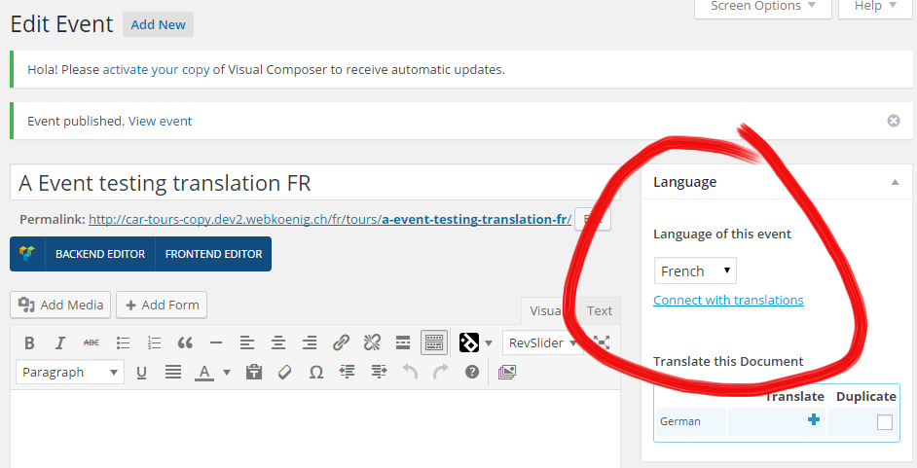Toggle bold formatting in editor toolbar
This screenshot has height=468, width=917.
pos(29,342)
